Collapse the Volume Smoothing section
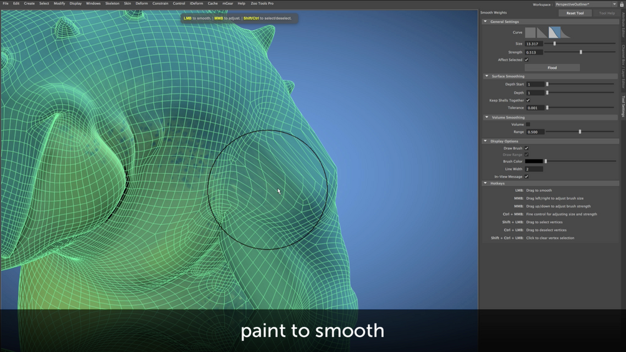Viewport: 626px width, 352px height. [486, 117]
